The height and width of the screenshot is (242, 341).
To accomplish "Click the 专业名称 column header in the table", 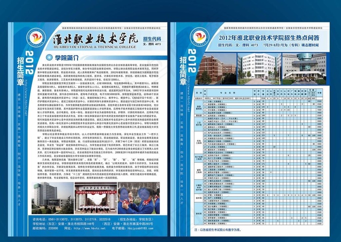I will (x=227, y=93).
